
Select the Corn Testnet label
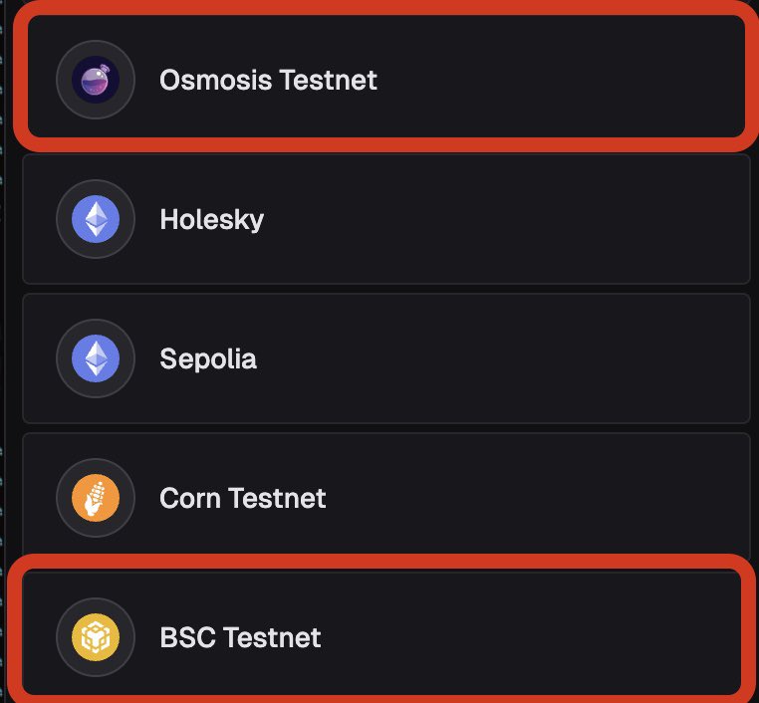pos(242,498)
